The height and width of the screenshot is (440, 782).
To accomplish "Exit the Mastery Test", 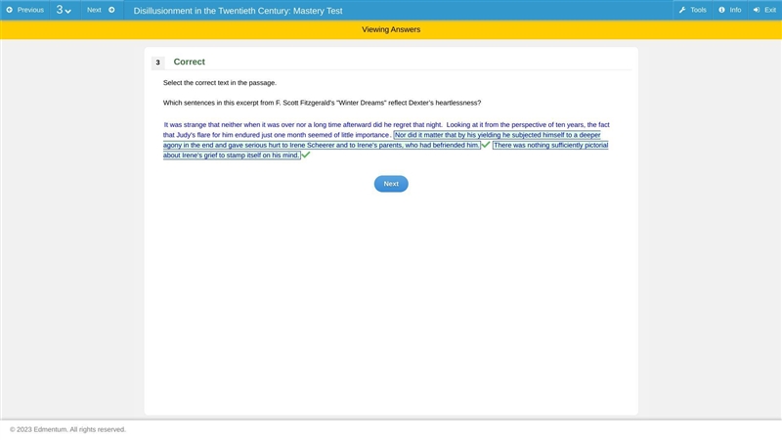I will coord(764,10).
